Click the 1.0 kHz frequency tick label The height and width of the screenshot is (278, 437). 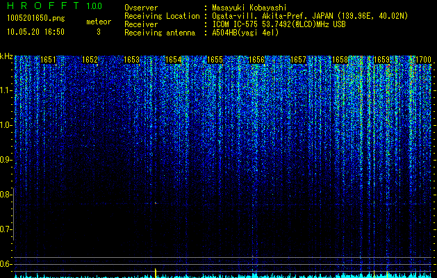click(5, 125)
